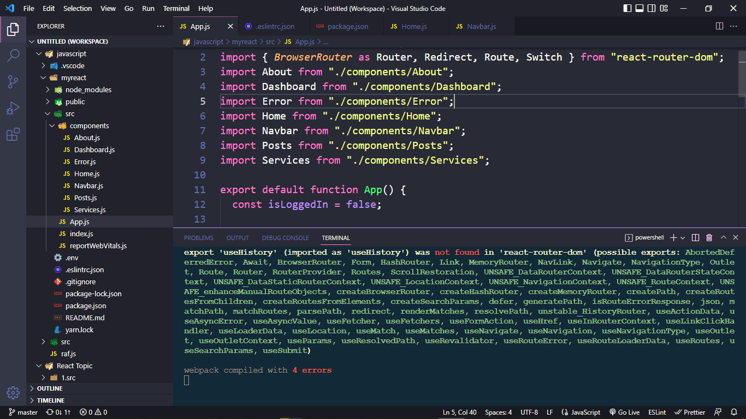Switch to the DEBUG CONSOLE panel tab
The width and height of the screenshot is (746, 419).
pyautogui.click(x=285, y=238)
